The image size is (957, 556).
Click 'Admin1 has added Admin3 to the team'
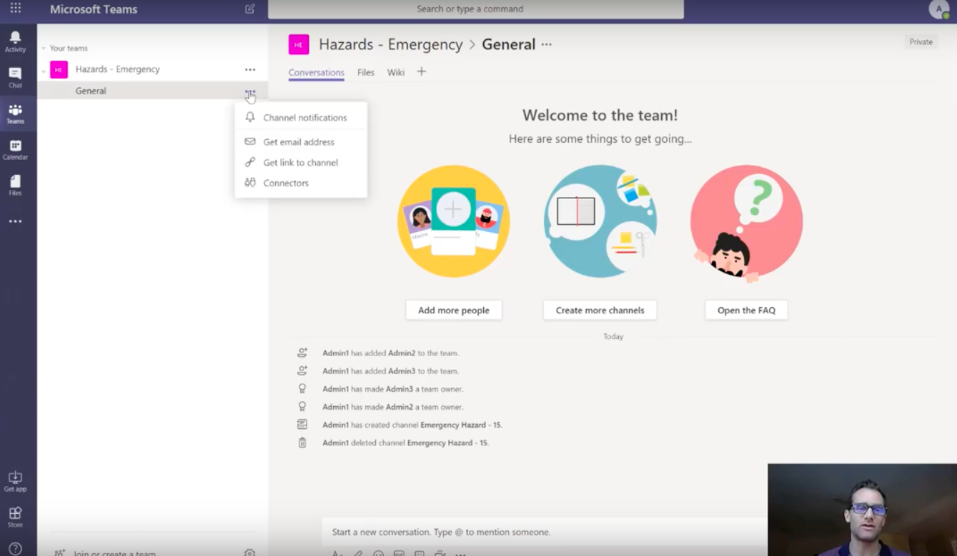(390, 371)
